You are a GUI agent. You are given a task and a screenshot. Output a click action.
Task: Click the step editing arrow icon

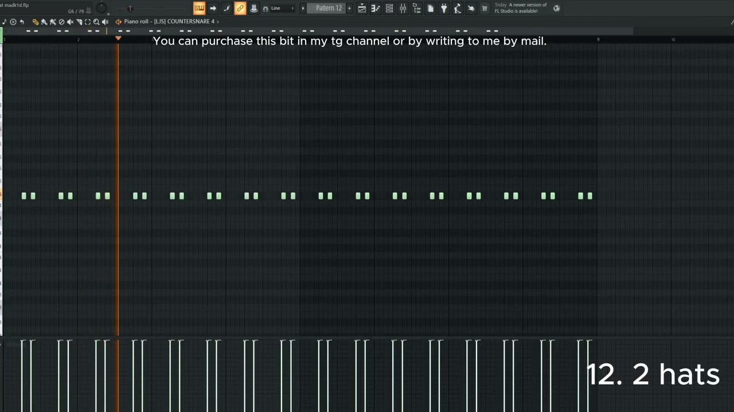(213, 8)
